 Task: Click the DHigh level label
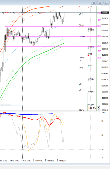pyautogui.click(x=81, y=25)
